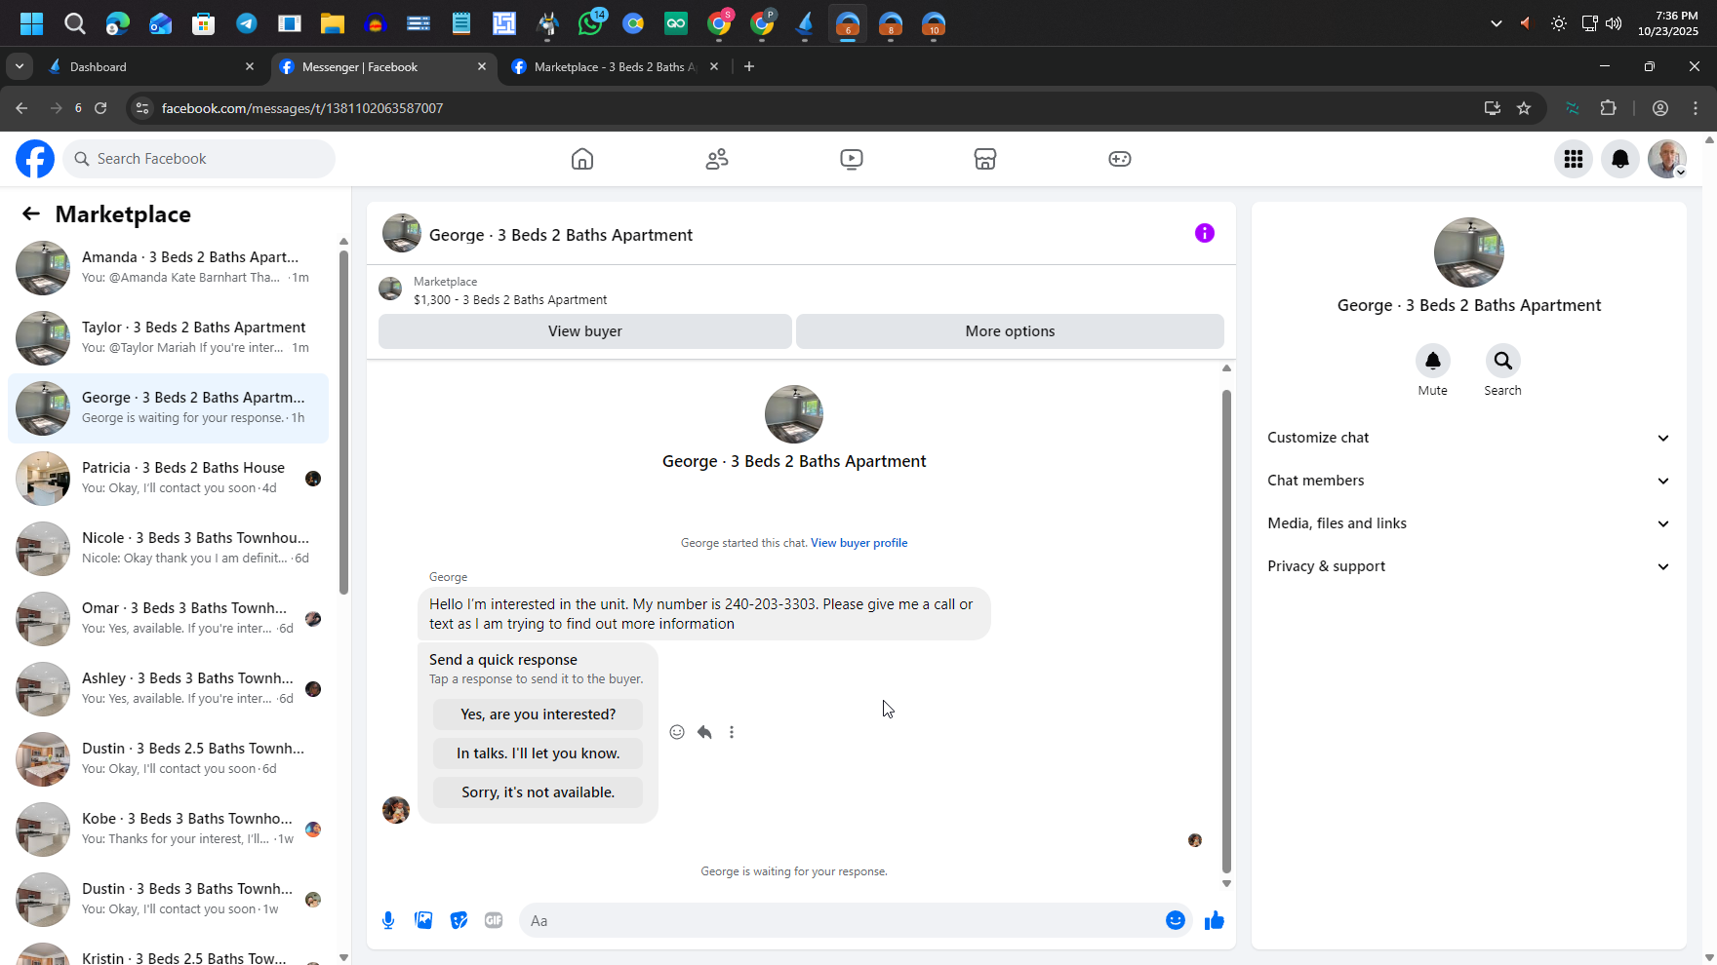Screen dimensions: 1717x965
Task: Open the Friends icon in top navigation
Action: coord(717,159)
